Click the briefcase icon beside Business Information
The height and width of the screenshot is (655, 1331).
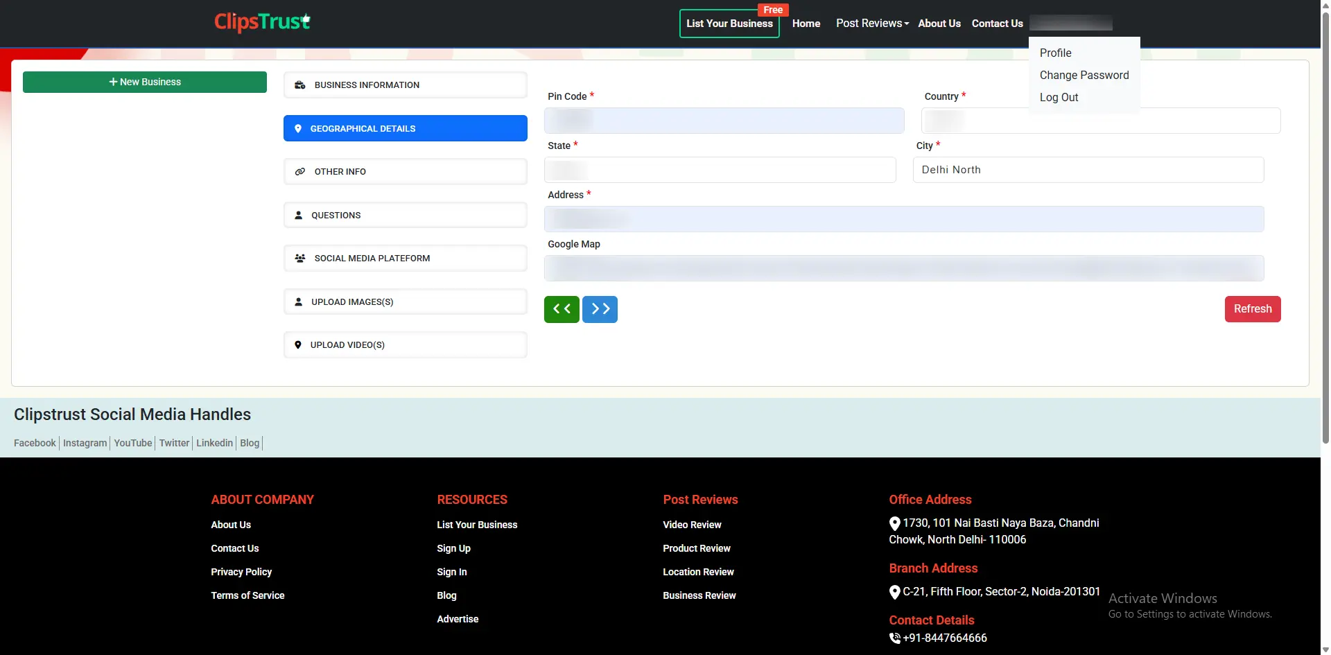300,85
